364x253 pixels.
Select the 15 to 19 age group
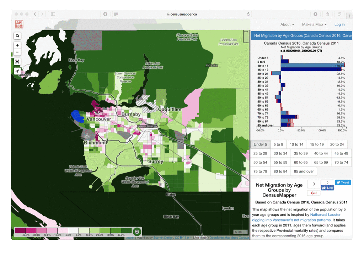(x=317, y=145)
